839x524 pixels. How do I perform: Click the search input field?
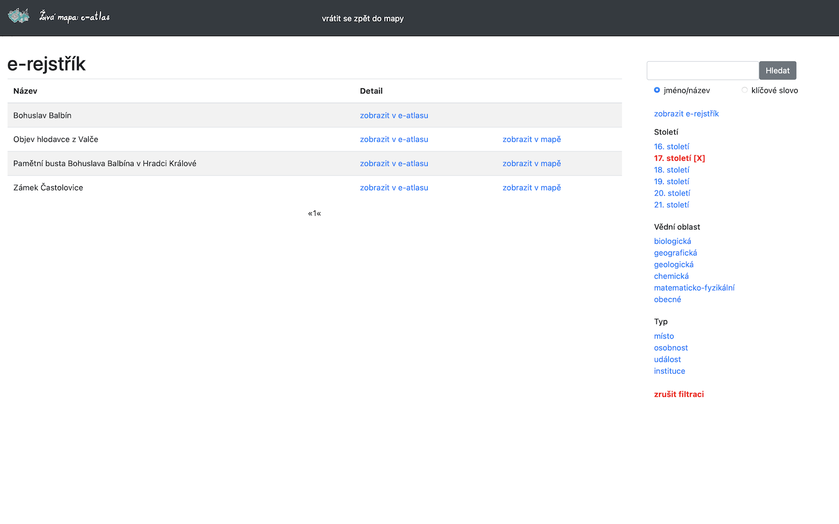(x=702, y=70)
